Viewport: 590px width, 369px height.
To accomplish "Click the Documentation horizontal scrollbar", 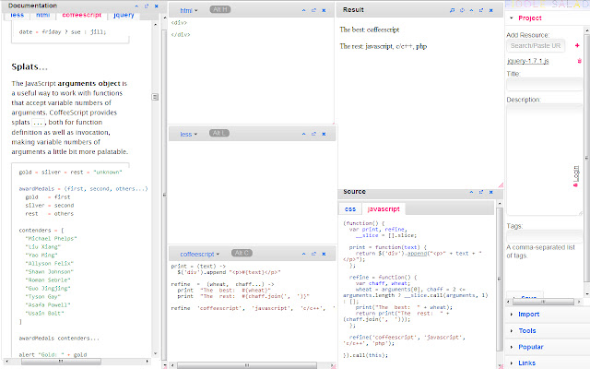I will tap(61, 362).
